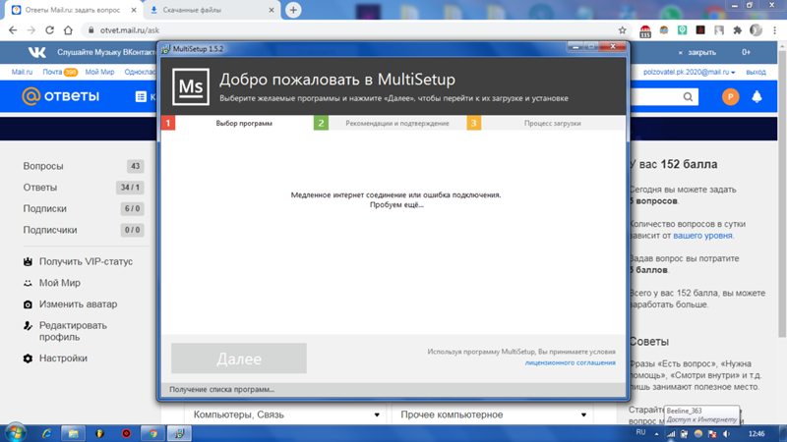Select step tab Процесс загрузки

[x=552, y=123]
